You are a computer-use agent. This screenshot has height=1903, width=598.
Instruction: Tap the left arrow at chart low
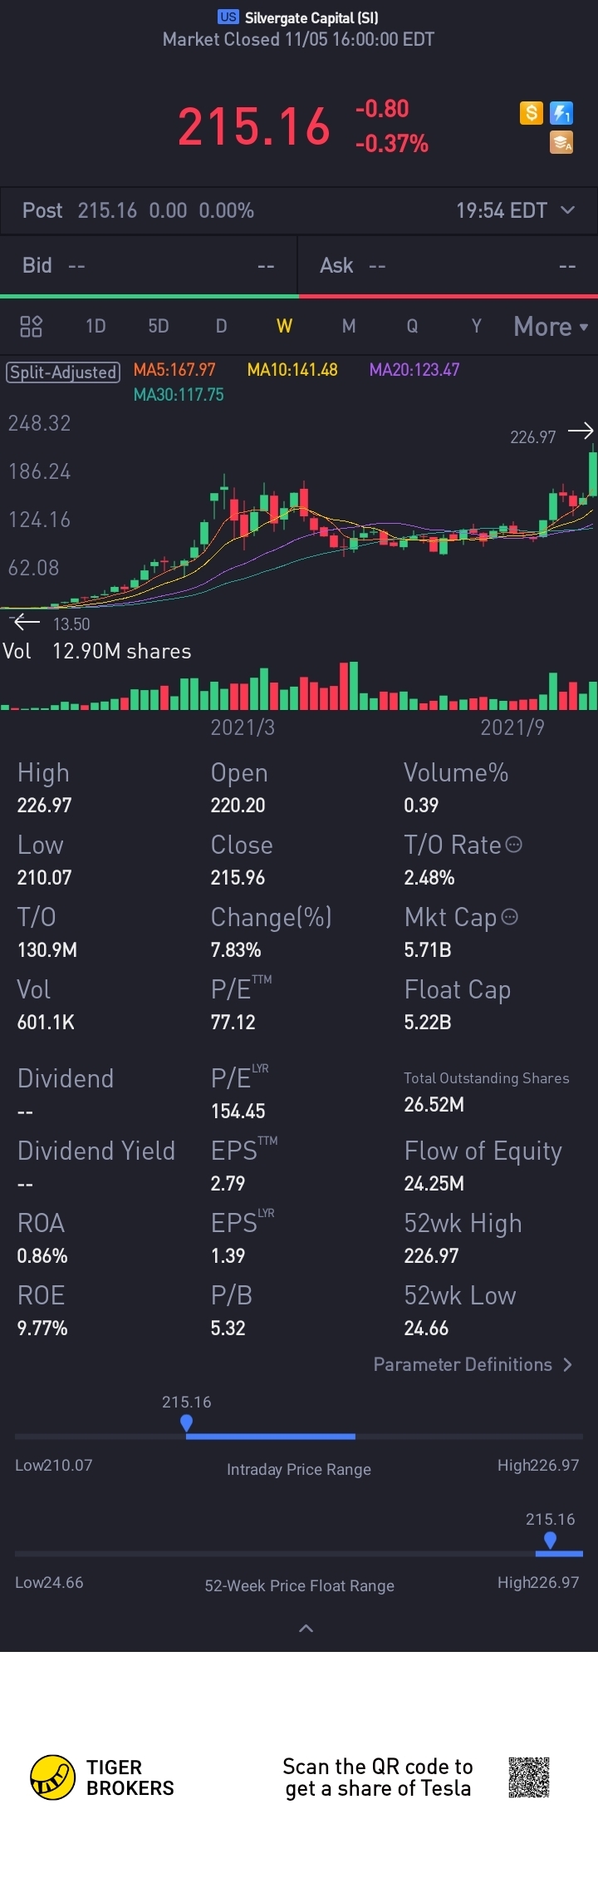(x=27, y=622)
